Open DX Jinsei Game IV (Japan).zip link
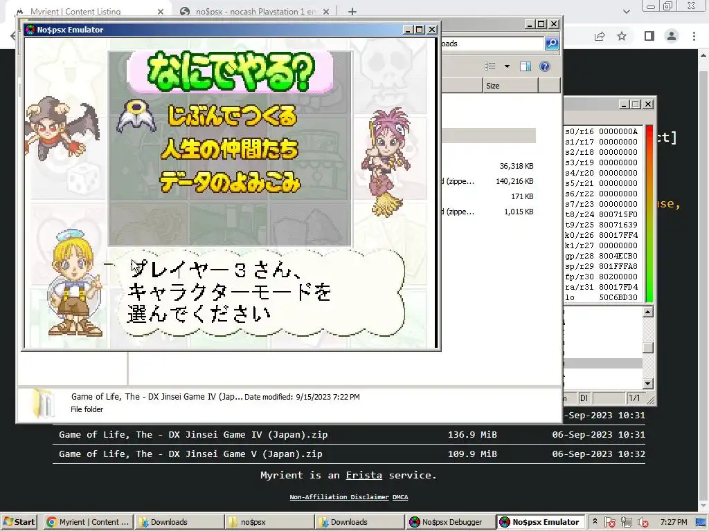Image resolution: width=709 pixels, height=531 pixels. click(x=193, y=434)
